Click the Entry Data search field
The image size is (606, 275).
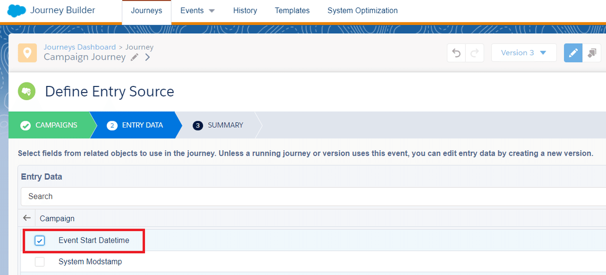[x=313, y=196]
